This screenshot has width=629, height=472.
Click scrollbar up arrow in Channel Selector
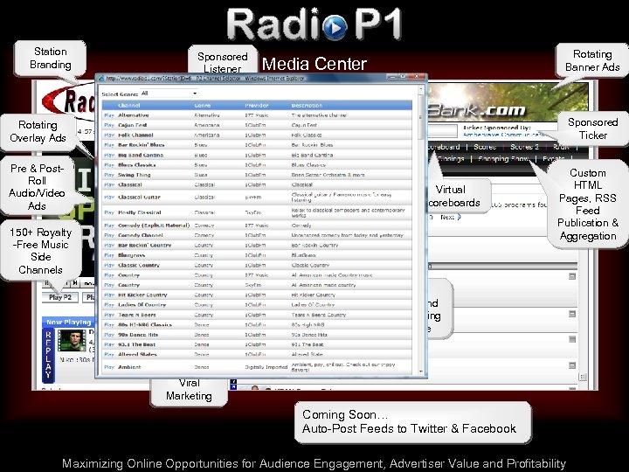(421, 88)
